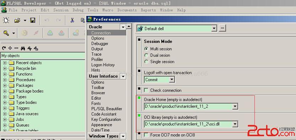296x140 pixels.
Task: Open the Oracle Home path dropdown arrow
Action: tap(235, 106)
